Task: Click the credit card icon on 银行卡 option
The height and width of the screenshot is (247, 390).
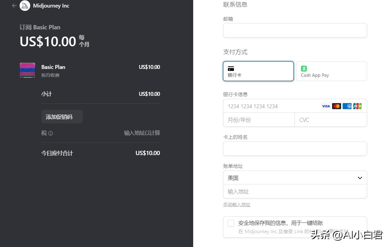Action: [x=231, y=68]
